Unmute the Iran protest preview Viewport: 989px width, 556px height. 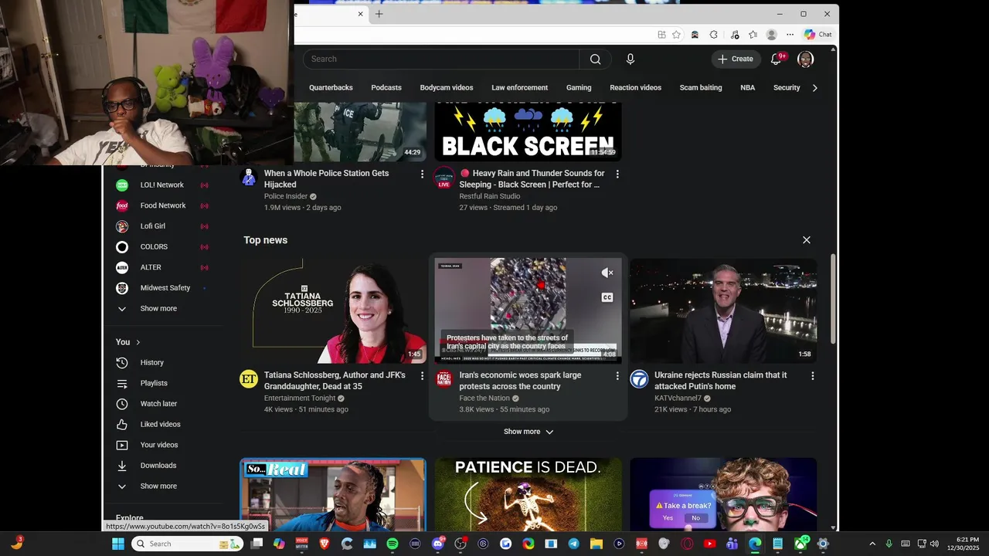pos(607,273)
